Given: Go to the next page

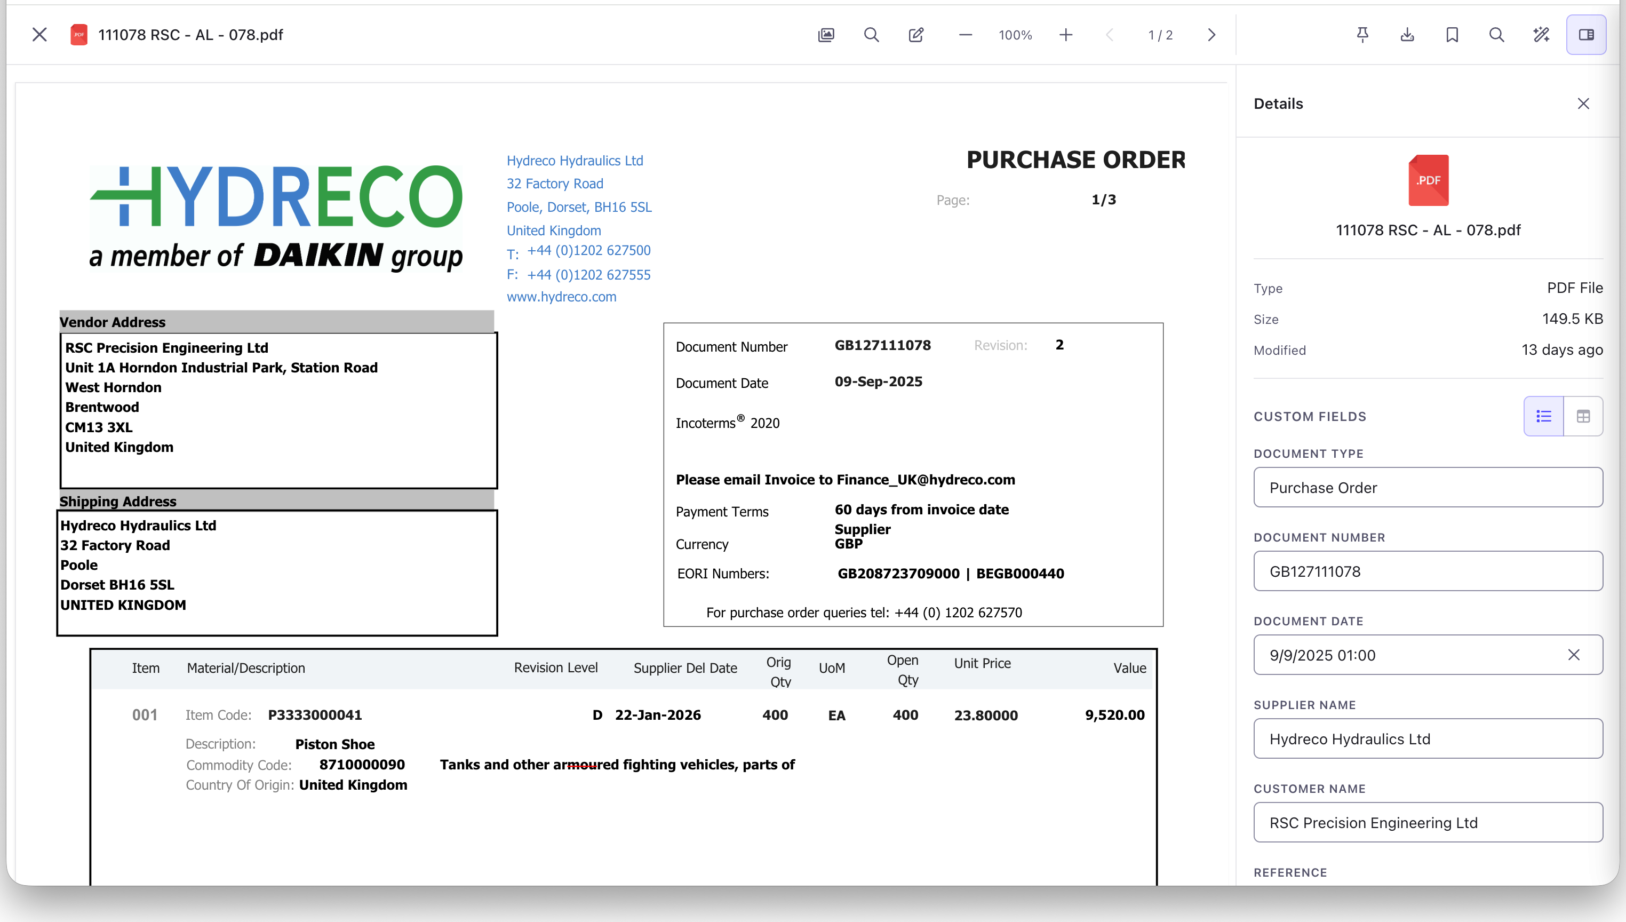Looking at the screenshot, I should (1211, 35).
